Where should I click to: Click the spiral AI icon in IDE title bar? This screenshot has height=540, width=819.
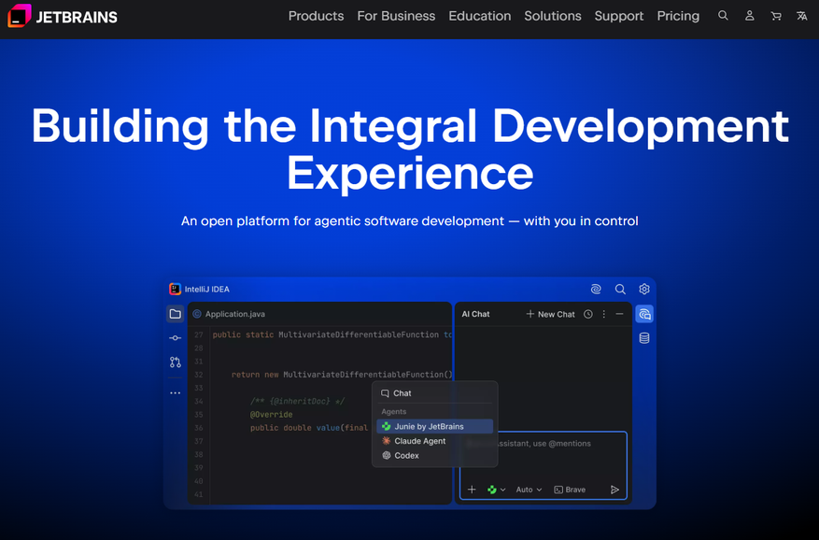[596, 289]
